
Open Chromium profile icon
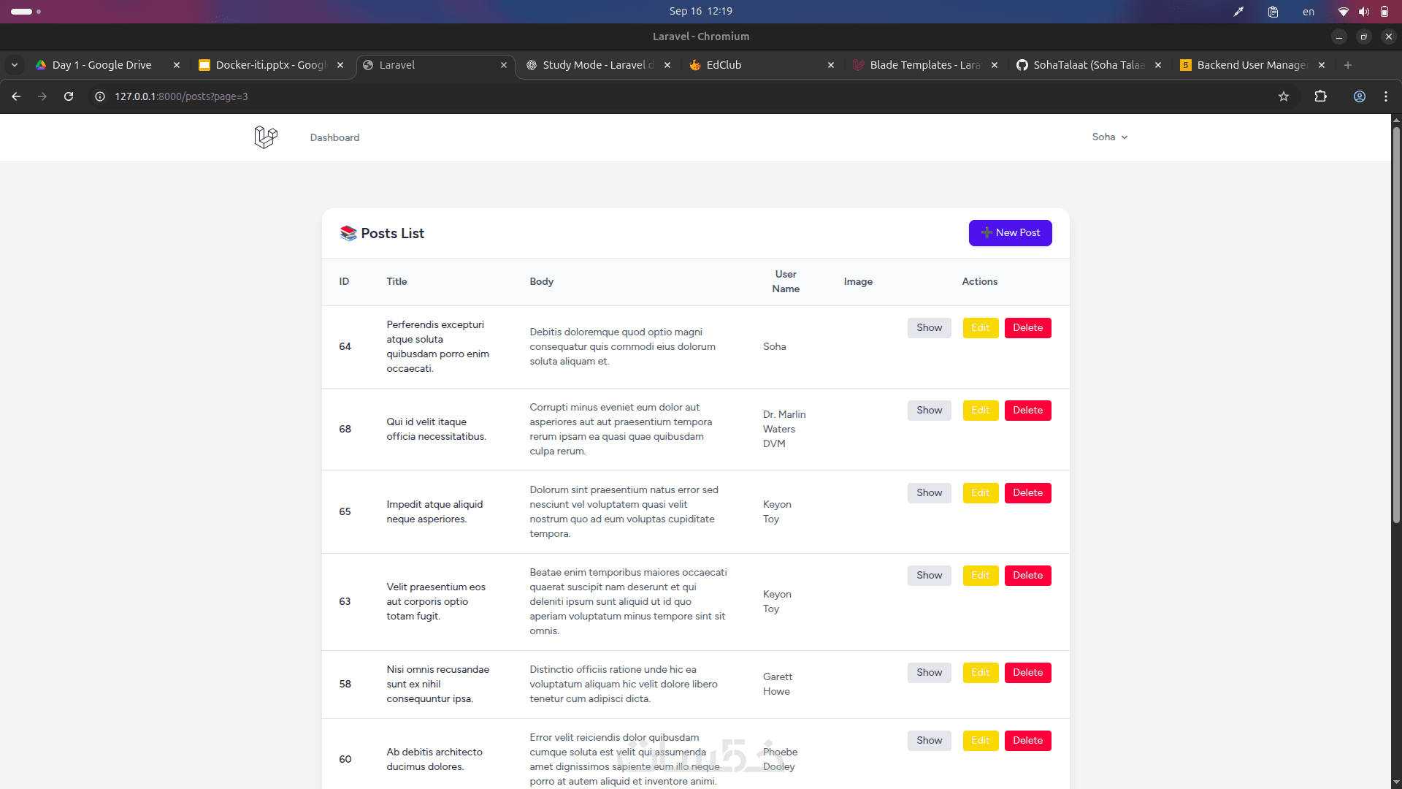tap(1359, 96)
